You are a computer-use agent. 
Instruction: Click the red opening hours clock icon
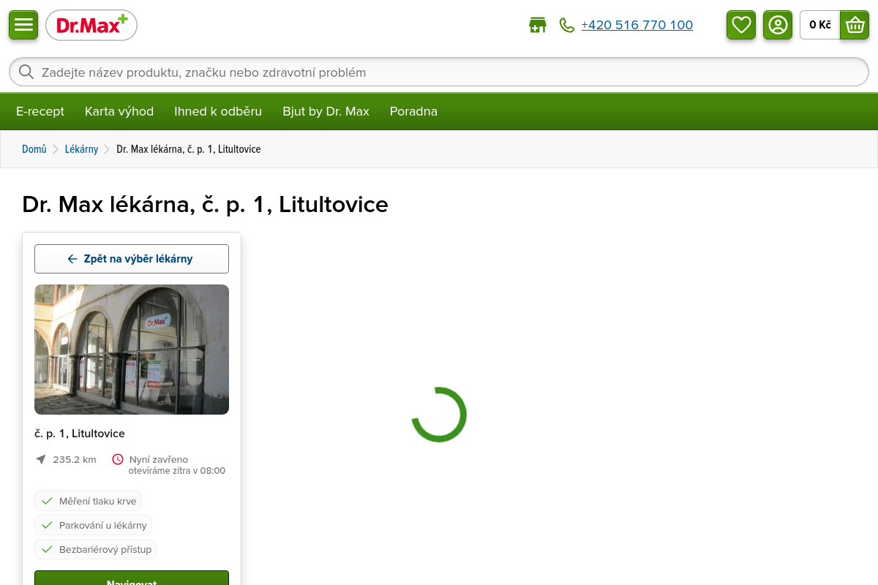118,459
